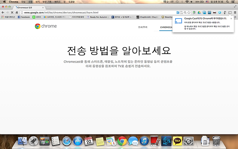Open the 파일 menu
Viewport: 238px width, 149px height.
[x=23, y=2]
